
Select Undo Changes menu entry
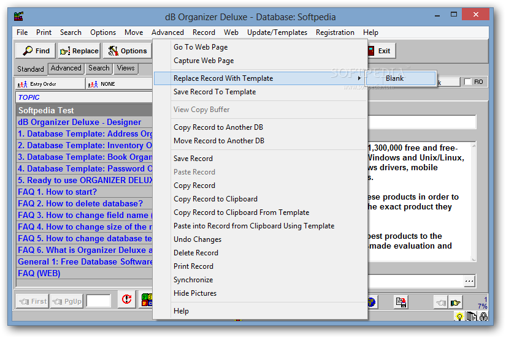(x=261, y=239)
